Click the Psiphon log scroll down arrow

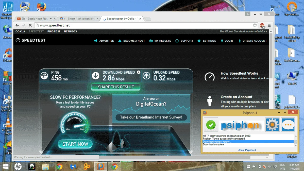point(295,145)
